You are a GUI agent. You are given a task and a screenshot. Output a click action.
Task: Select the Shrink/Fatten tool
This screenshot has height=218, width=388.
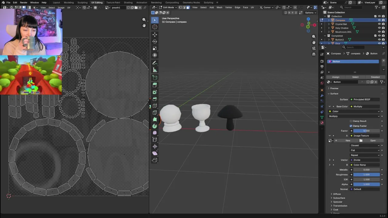(155, 147)
